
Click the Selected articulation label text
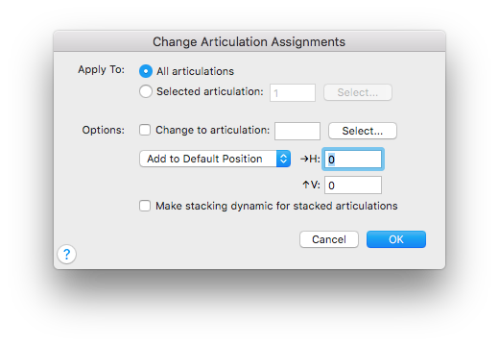[x=210, y=91]
